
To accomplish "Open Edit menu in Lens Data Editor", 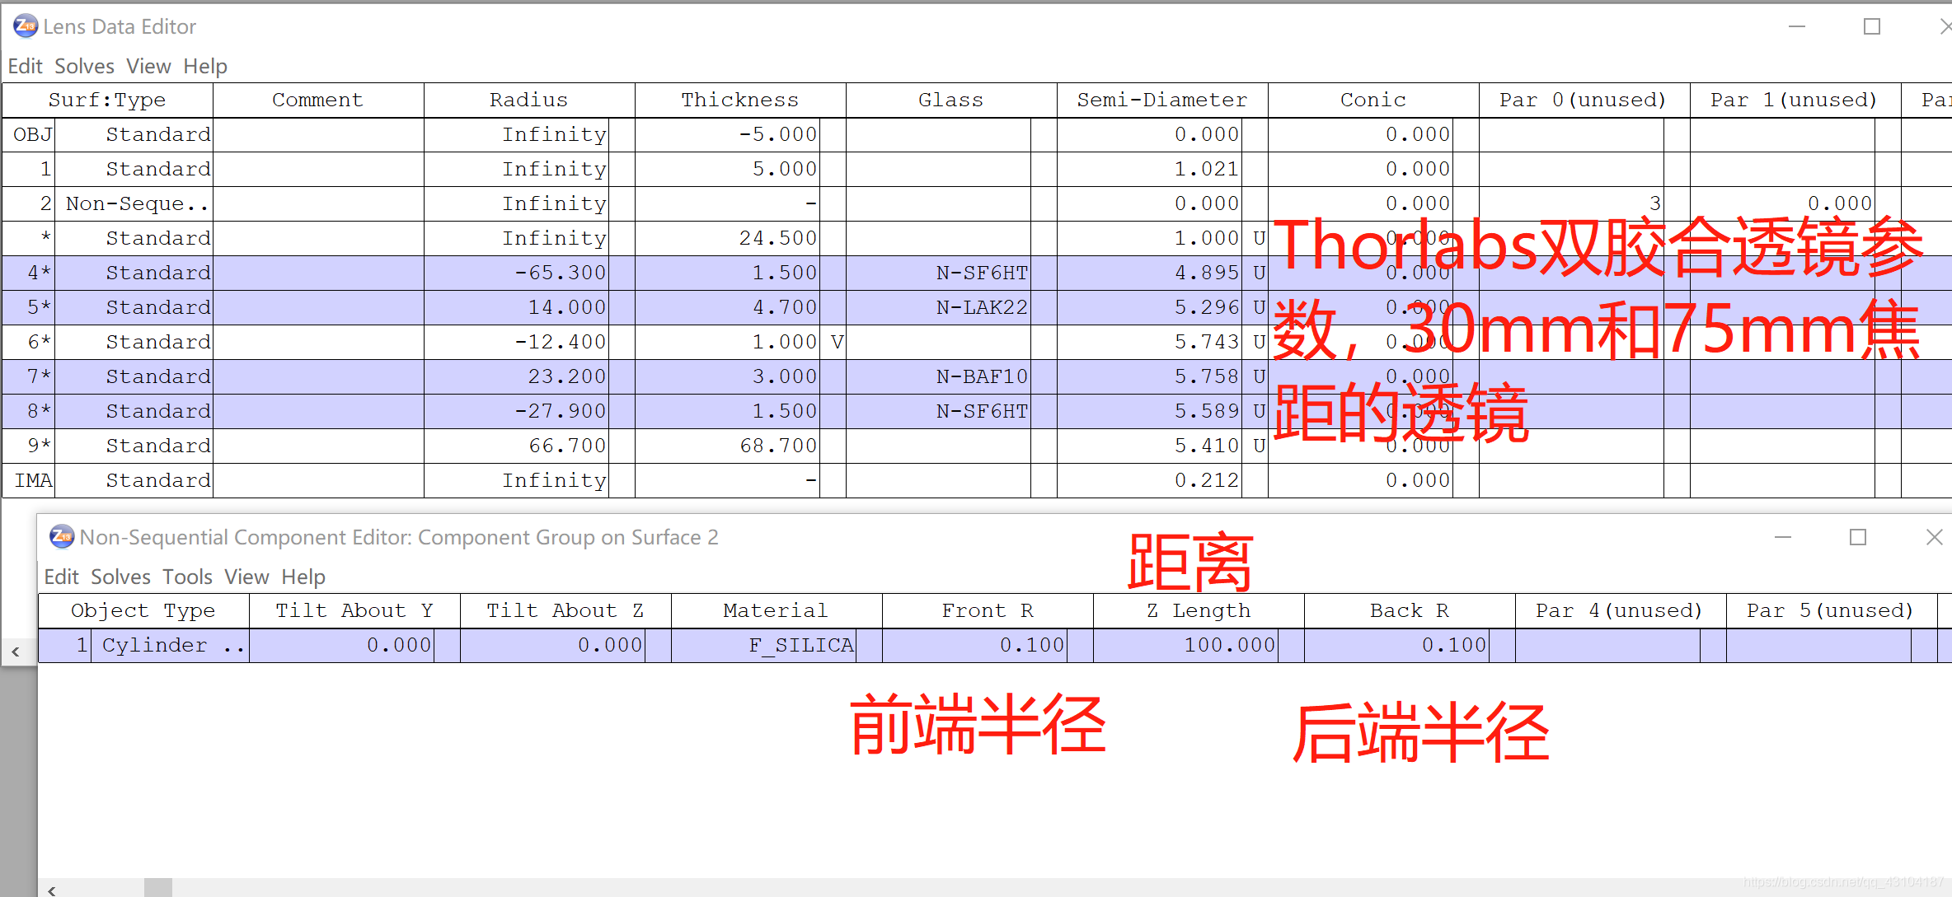I will (x=25, y=66).
